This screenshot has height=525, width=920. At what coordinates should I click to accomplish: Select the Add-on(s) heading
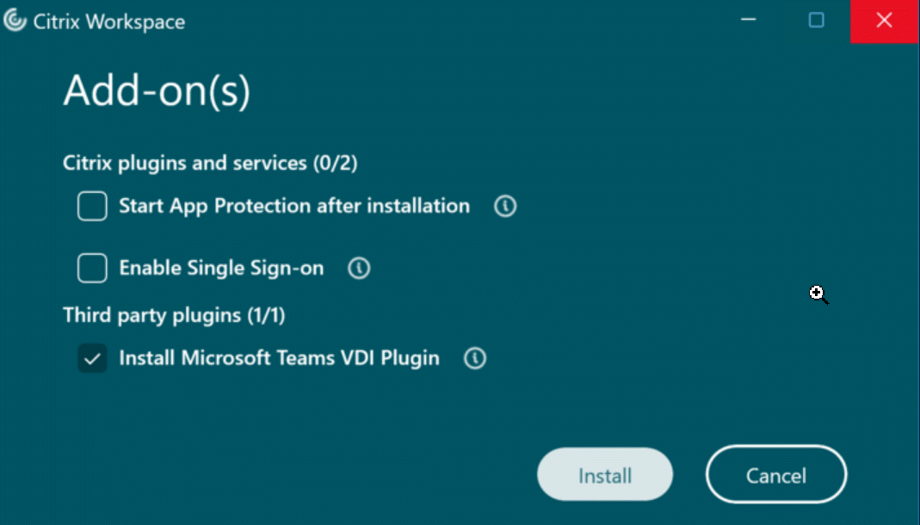pos(157,90)
